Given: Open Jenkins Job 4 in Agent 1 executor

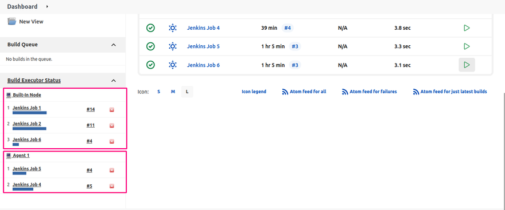Looking at the screenshot, I should 27,185.
